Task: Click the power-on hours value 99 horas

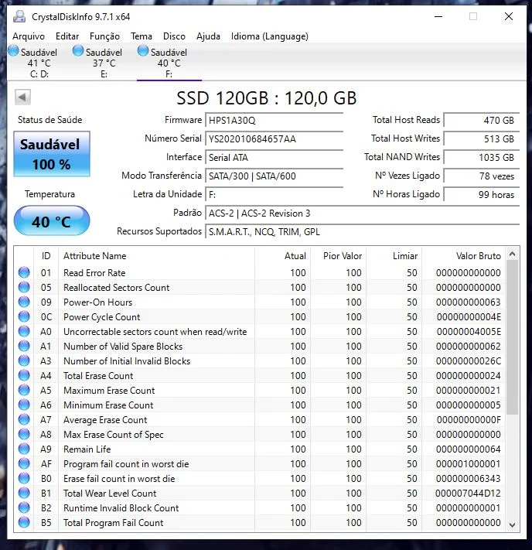Action: (482, 195)
